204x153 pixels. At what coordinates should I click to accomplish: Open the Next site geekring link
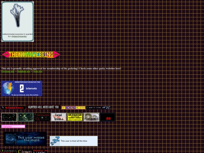pyautogui.click(x=38, y=71)
